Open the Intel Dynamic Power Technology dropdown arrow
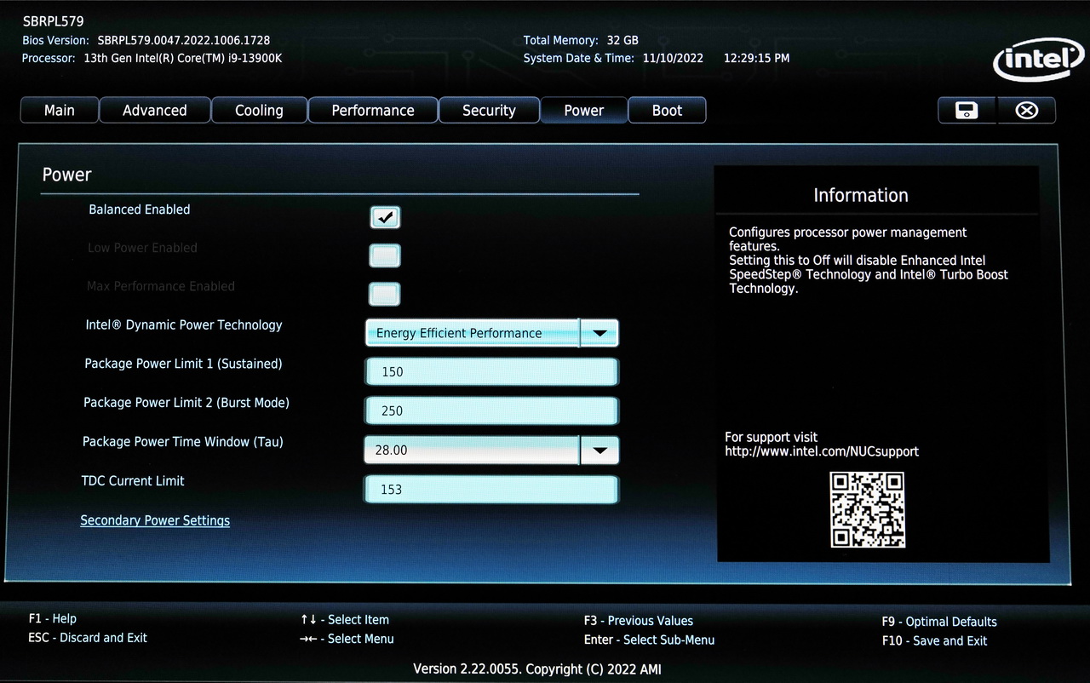The width and height of the screenshot is (1090, 683). coord(599,333)
